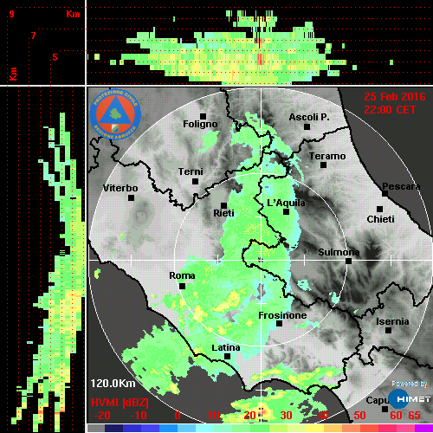Image resolution: width=433 pixels, height=433 pixels.
Task: Click the radar center crosshair on the map
Action: (262, 261)
